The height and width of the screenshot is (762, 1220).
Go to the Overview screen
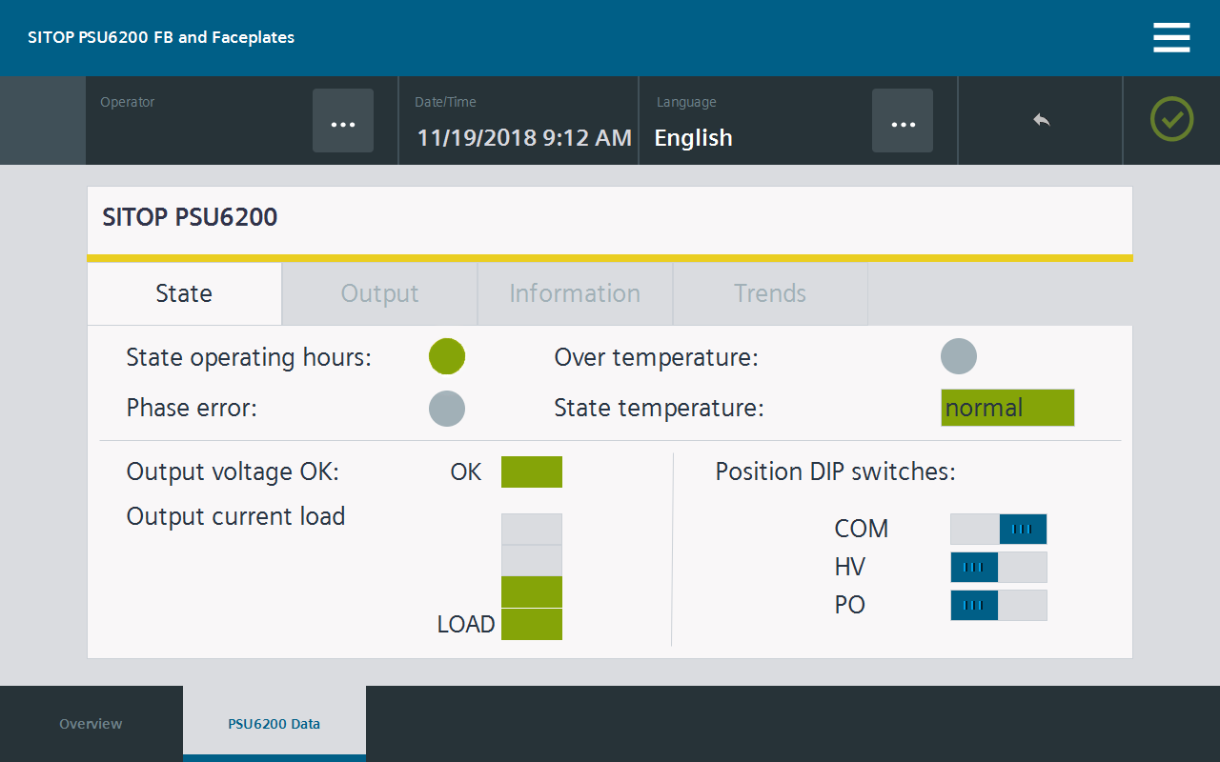pyautogui.click(x=91, y=724)
